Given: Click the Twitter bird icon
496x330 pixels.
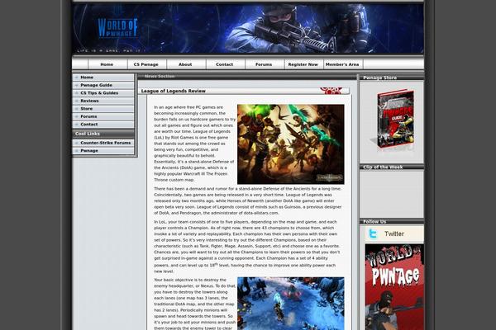Looking at the screenshot, I should pos(374,234).
